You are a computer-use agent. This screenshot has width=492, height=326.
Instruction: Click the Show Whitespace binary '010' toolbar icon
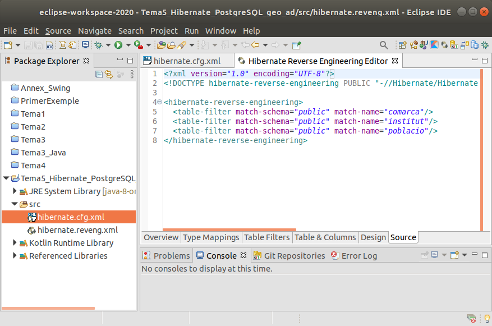(49, 45)
